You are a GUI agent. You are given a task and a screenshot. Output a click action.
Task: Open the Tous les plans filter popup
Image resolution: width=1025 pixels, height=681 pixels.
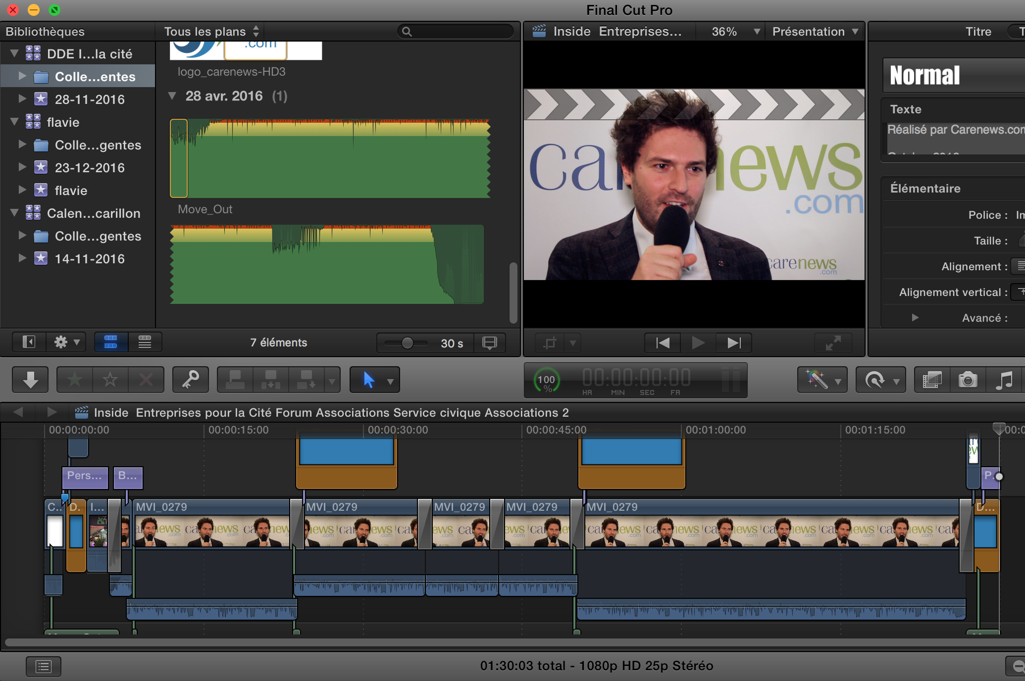pyautogui.click(x=211, y=32)
